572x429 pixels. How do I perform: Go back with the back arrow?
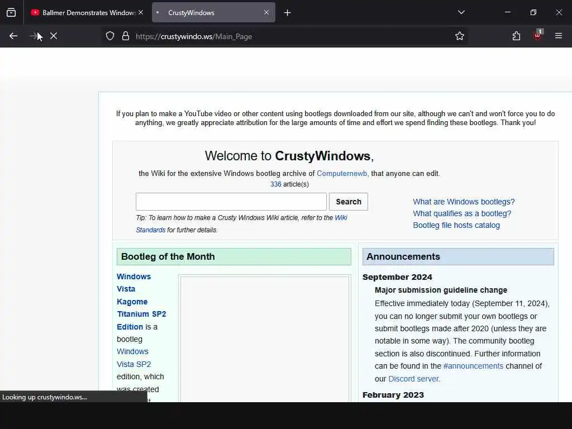point(13,36)
